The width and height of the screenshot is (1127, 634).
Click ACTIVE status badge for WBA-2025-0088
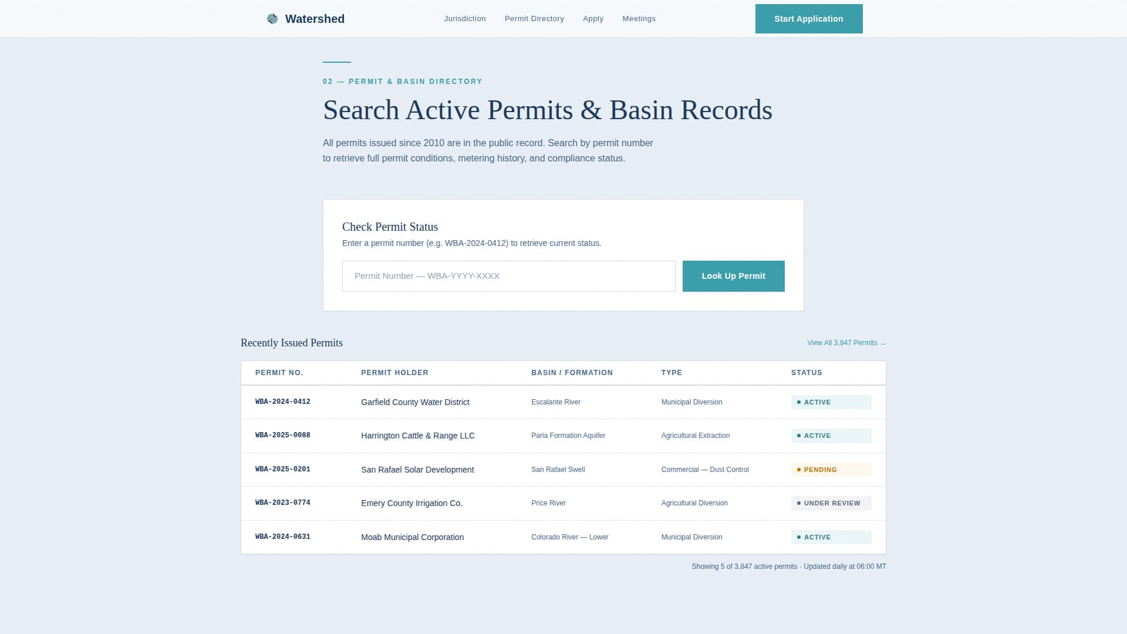click(x=831, y=436)
